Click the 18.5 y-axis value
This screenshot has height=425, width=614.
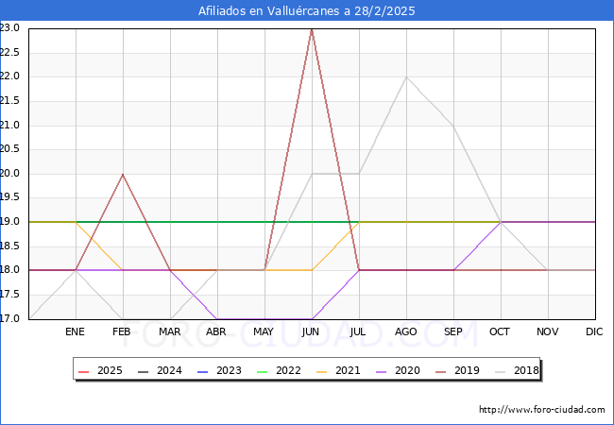click(9, 246)
